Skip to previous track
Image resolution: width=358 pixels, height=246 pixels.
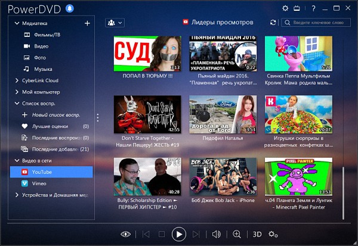click(146, 234)
